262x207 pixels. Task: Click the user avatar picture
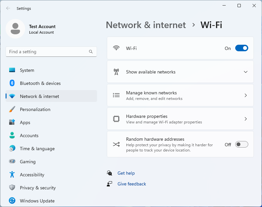coord(15,29)
